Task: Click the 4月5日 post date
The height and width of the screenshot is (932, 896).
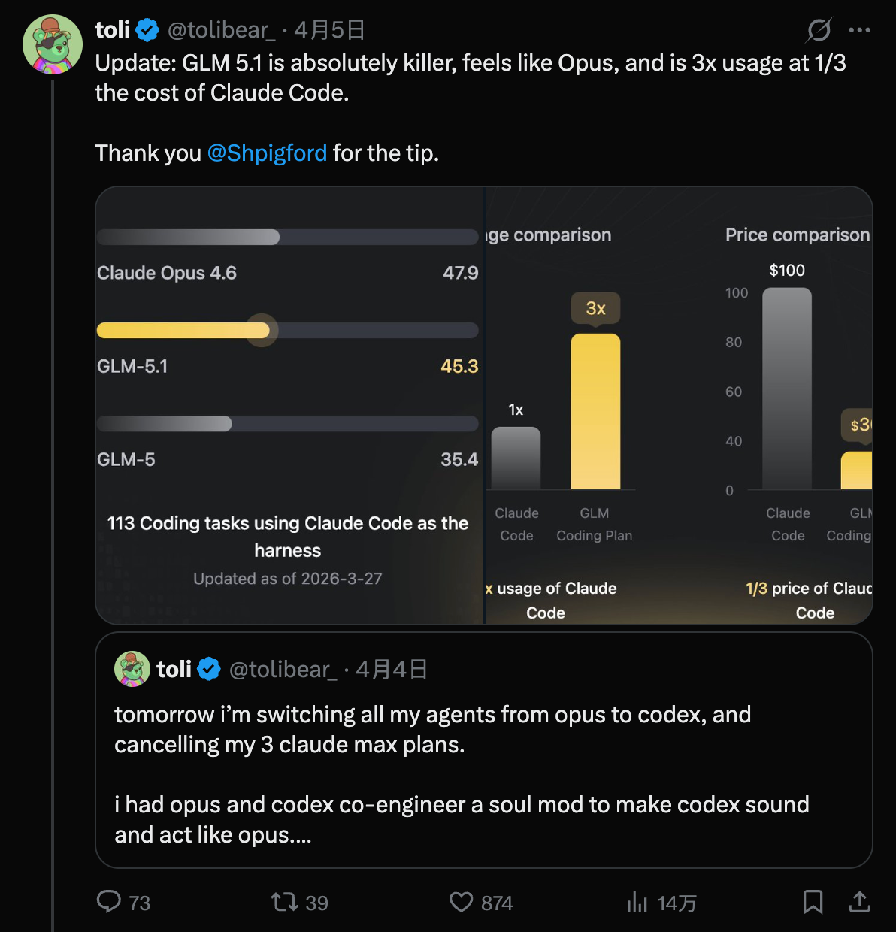Action: [329, 30]
